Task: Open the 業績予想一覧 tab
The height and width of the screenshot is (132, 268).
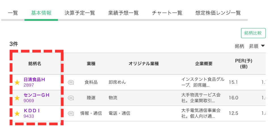Action: tap(123, 13)
